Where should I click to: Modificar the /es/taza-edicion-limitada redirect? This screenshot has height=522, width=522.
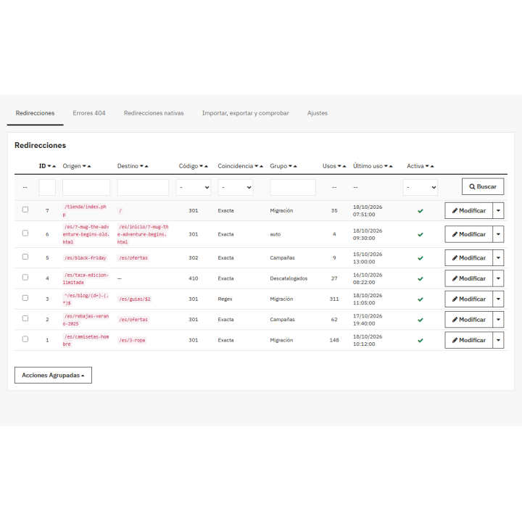[x=469, y=278]
